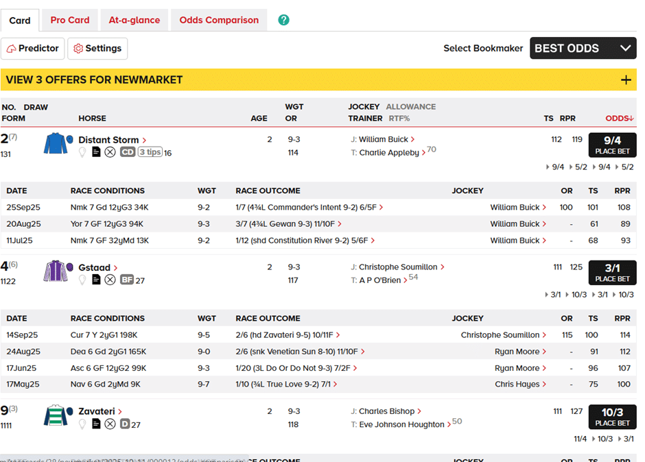
Task: Expand the Newmarket offers yellow banner
Action: (625, 80)
